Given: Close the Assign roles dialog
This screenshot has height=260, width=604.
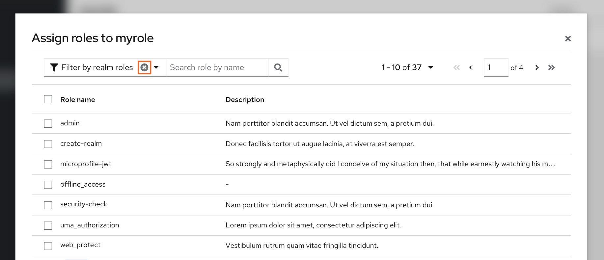Looking at the screenshot, I should 568,39.
